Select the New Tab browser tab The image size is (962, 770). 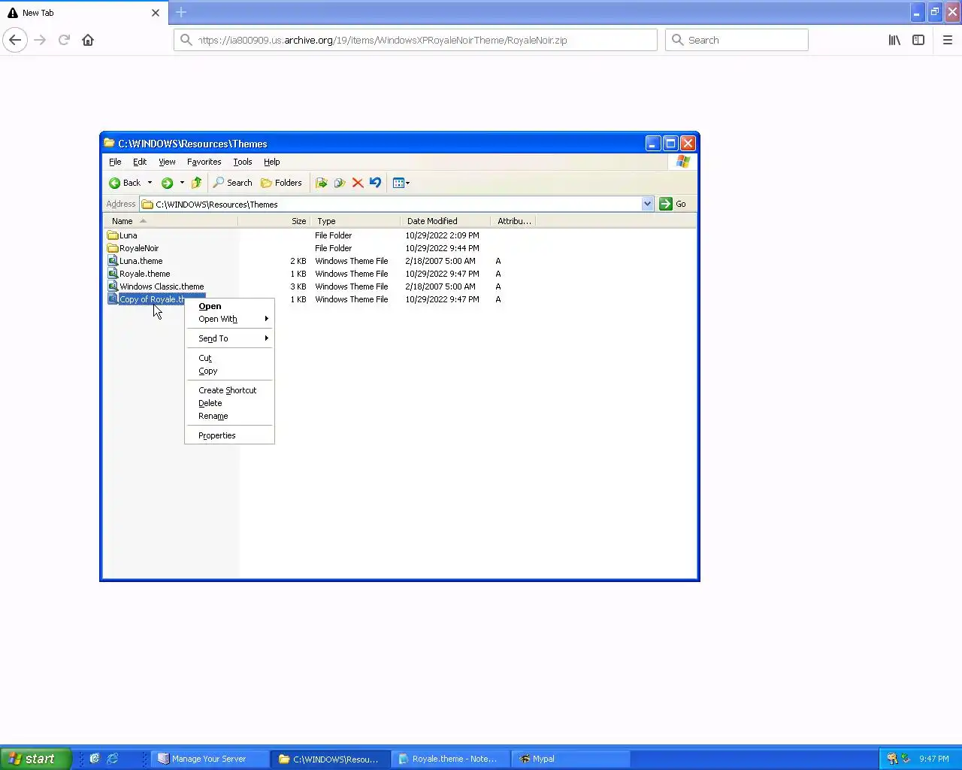coord(83,13)
